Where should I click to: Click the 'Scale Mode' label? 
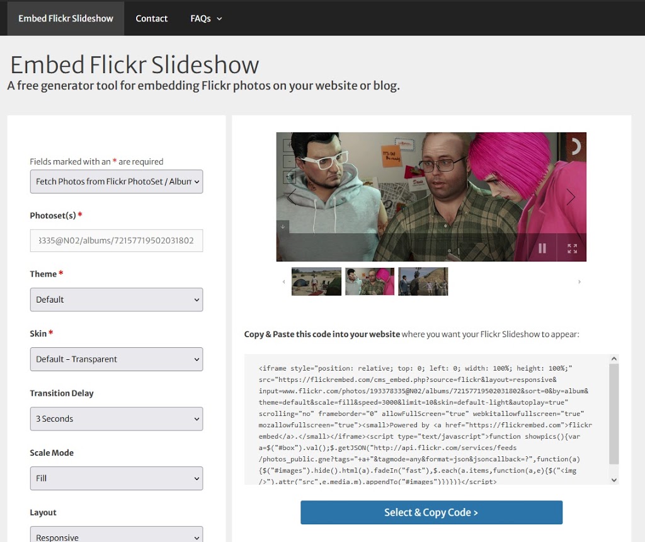(52, 453)
